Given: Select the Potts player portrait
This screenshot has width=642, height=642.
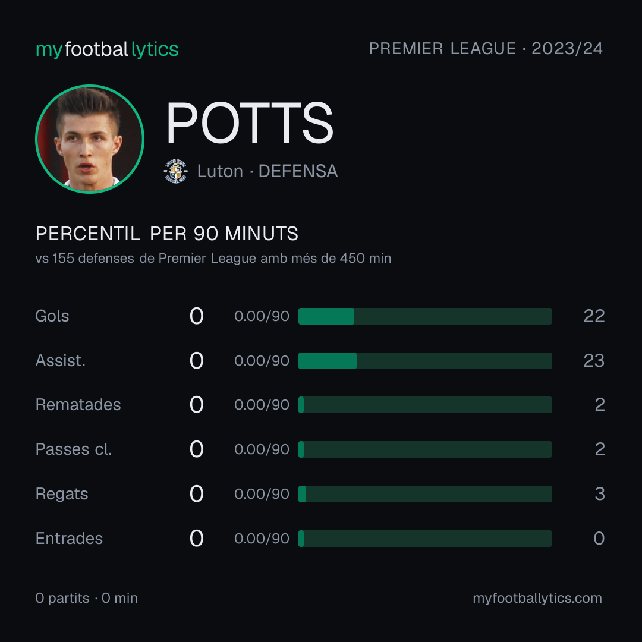Looking at the screenshot, I should pos(90,139).
